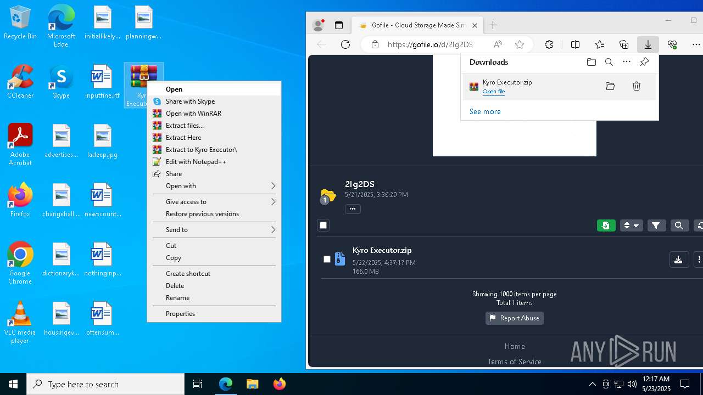Click Report Abuse button
The height and width of the screenshot is (395, 703).
[x=515, y=318]
